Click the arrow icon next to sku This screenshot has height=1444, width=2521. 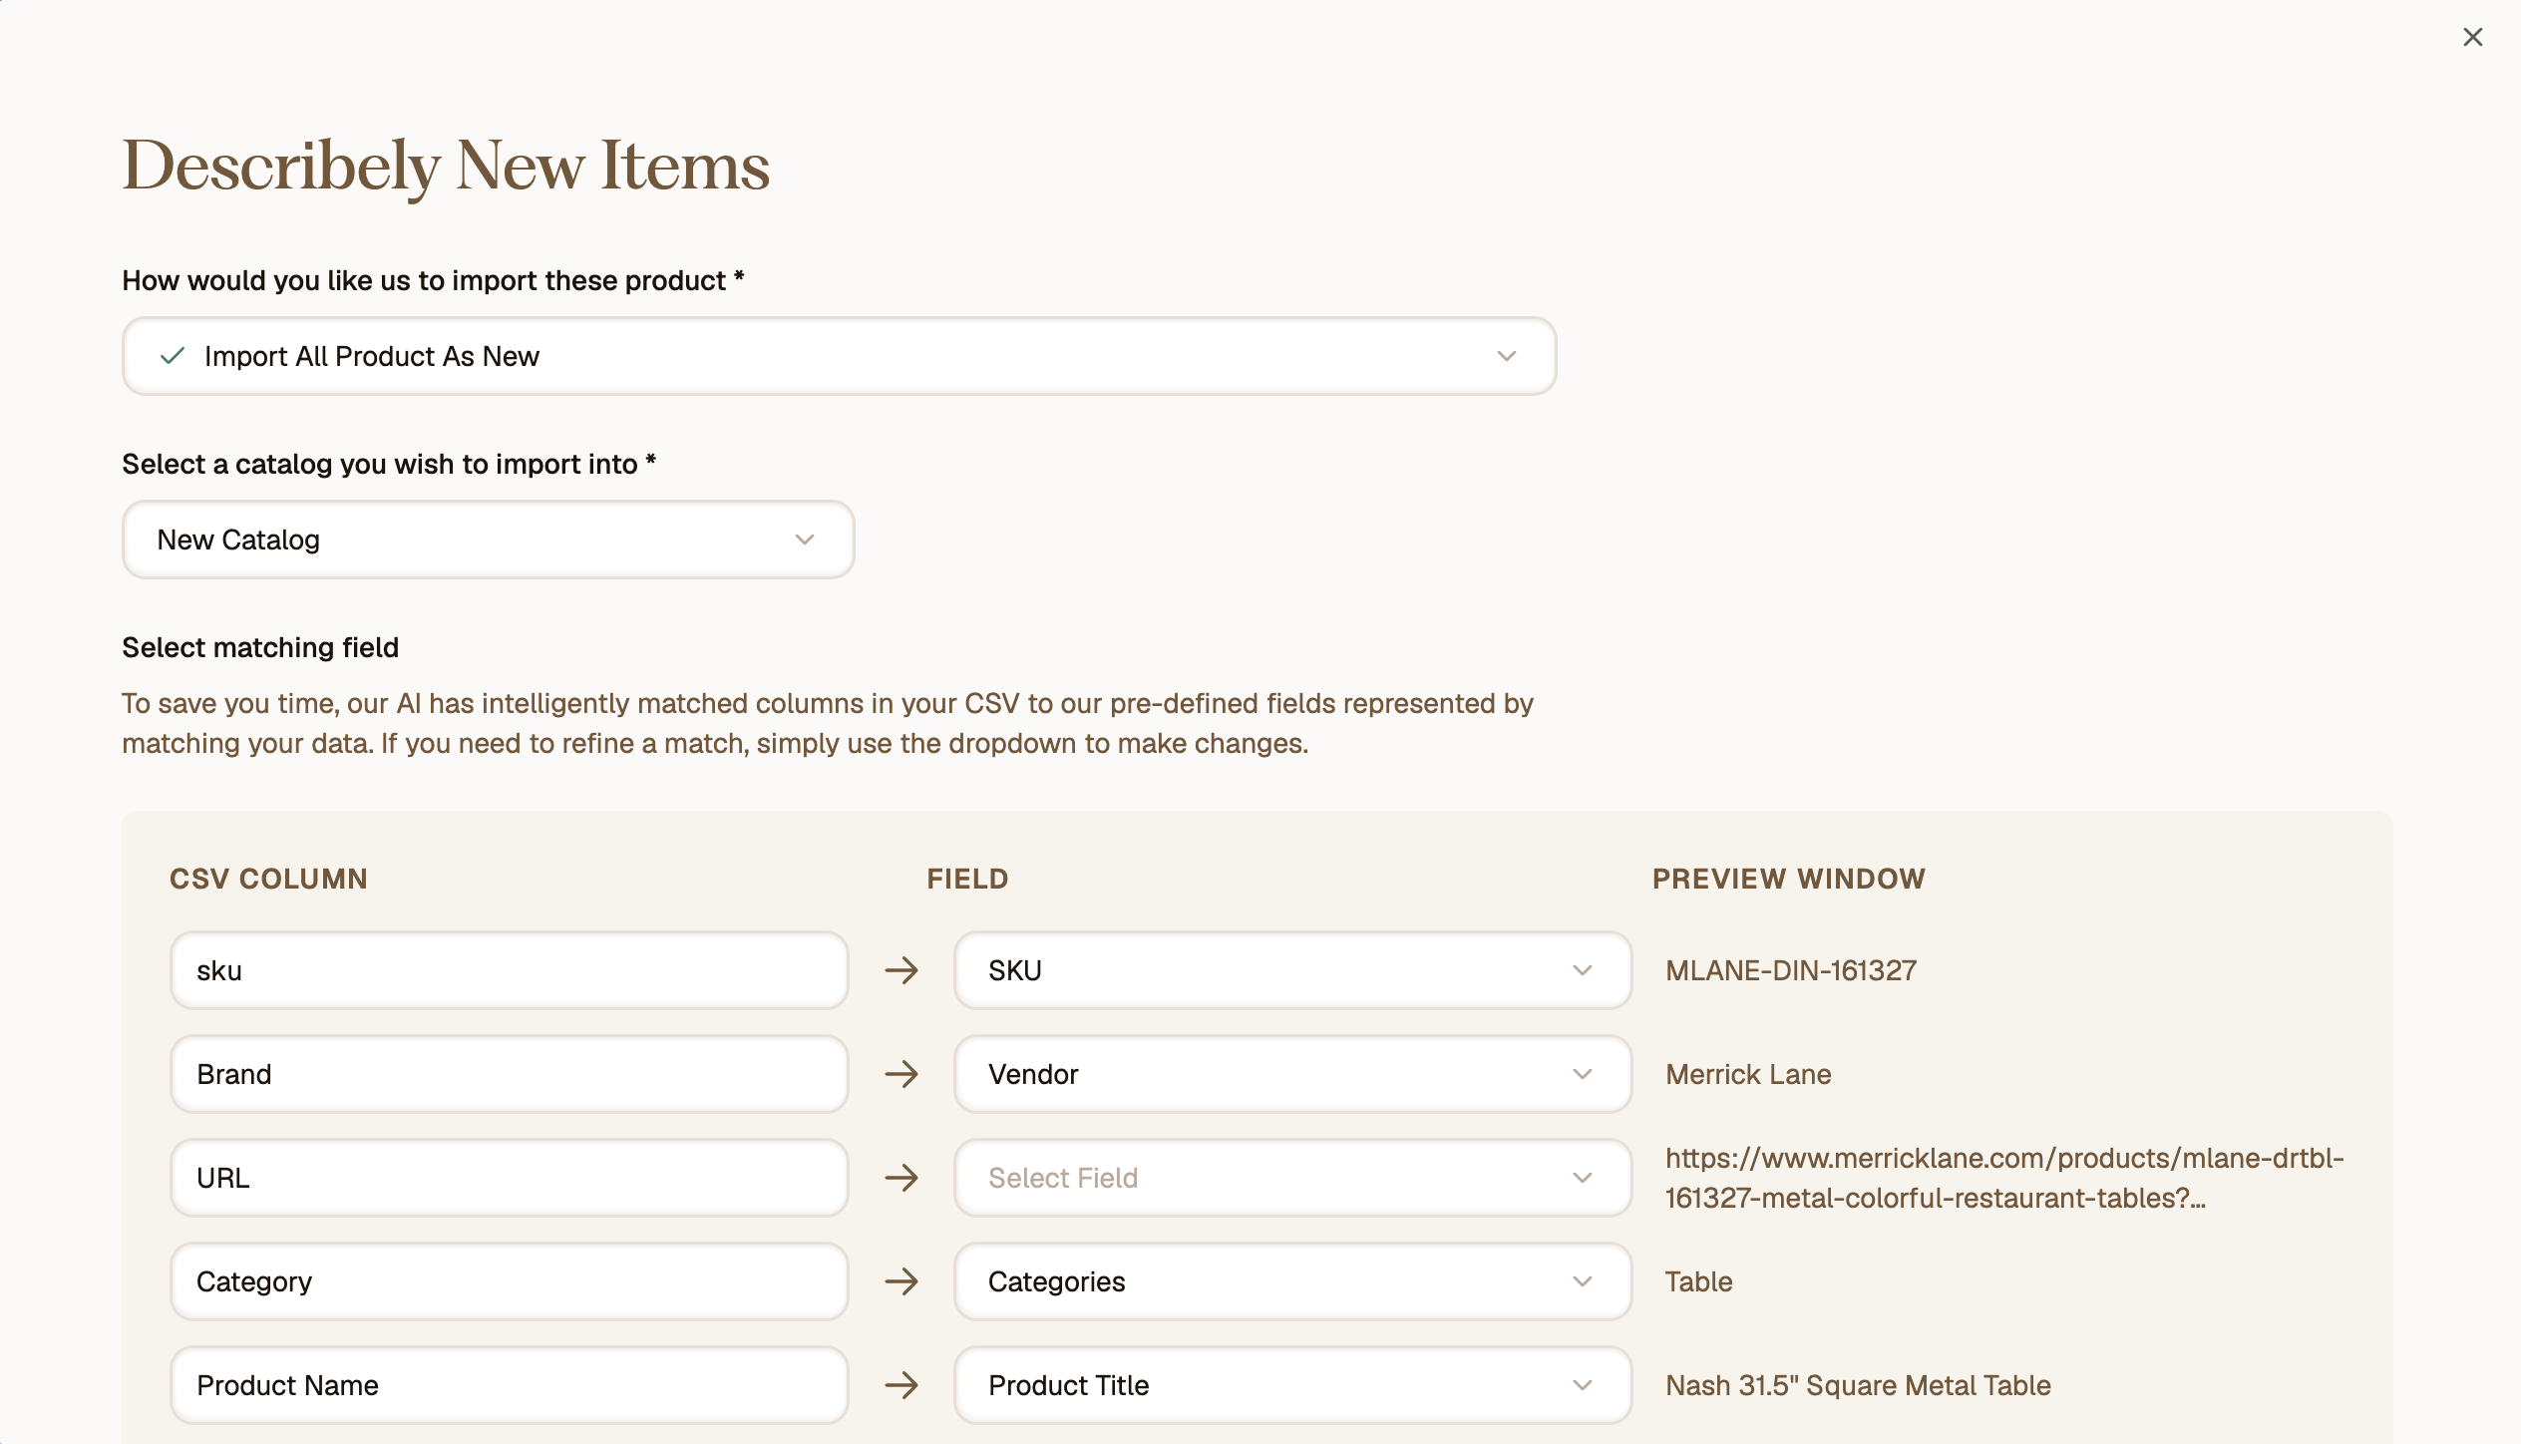pyautogui.click(x=901, y=970)
